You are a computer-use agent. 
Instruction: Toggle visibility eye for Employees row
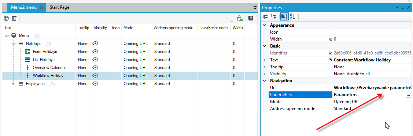[95, 84]
